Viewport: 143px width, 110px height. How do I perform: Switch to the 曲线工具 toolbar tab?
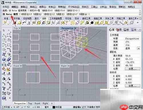click(86, 19)
